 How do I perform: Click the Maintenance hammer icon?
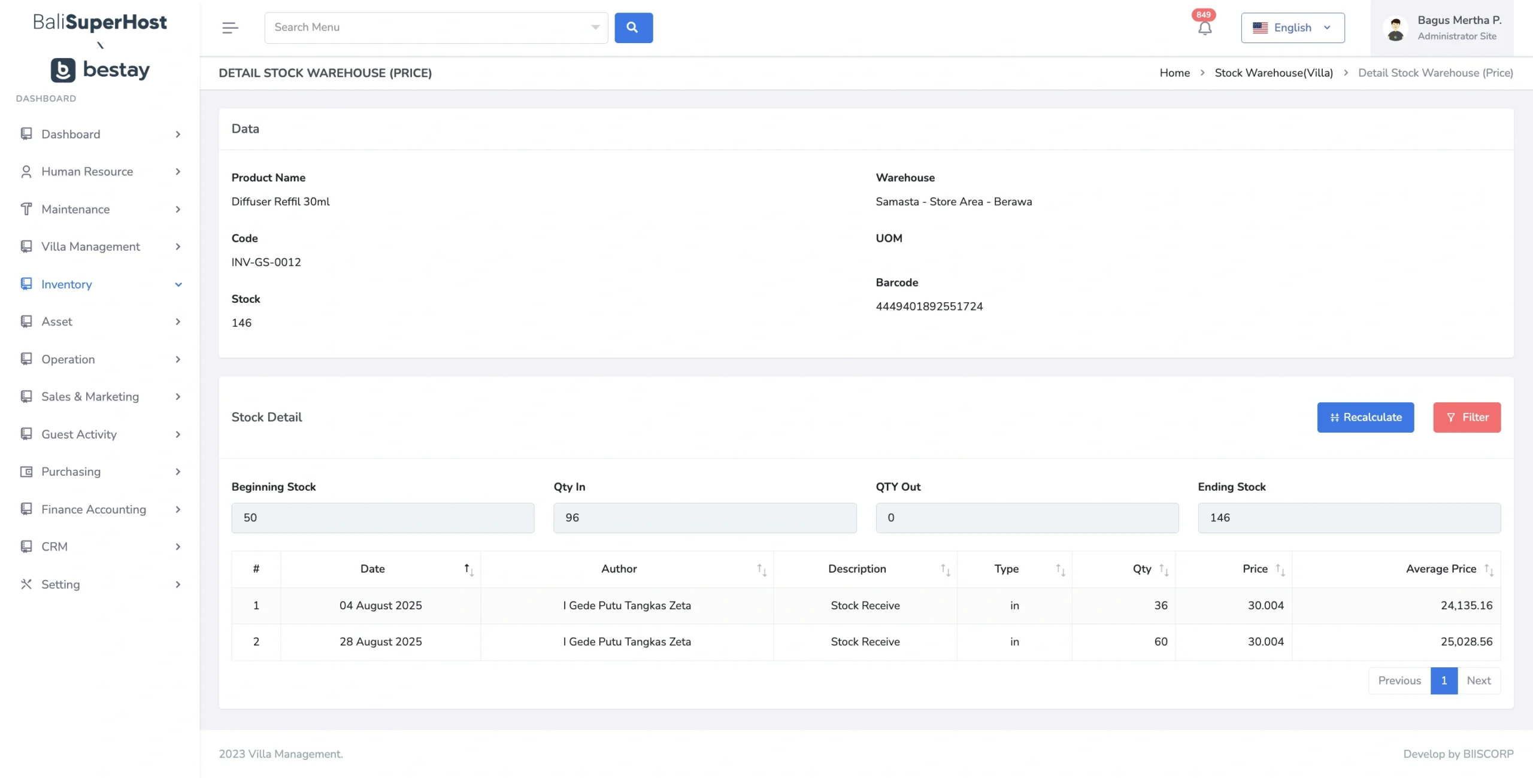pos(26,209)
